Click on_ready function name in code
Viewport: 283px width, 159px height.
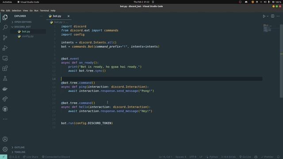pyautogui.click(x=86, y=63)
